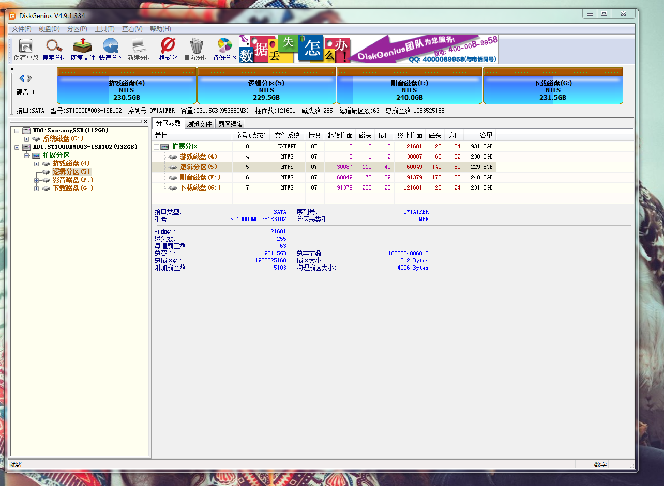The width and height of the screenshot is (664, 486).
Task: Switch to the 扇区编辑 tab
Action: tap(230, 124)
